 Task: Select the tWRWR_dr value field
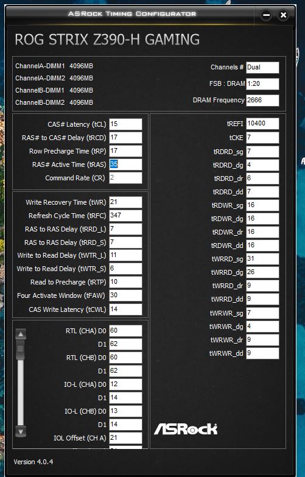click(262, 340)
